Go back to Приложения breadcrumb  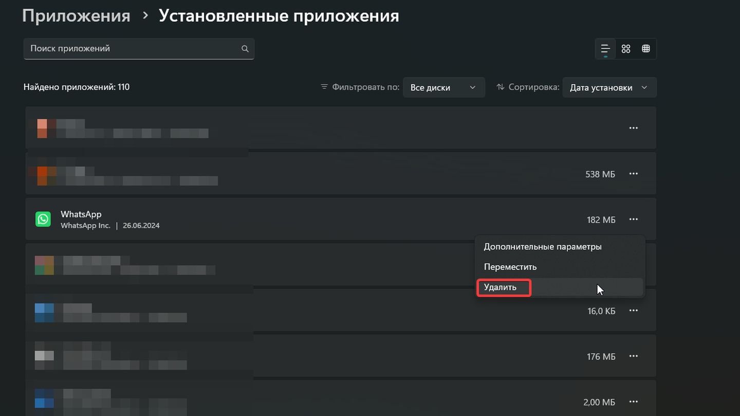(x=76, y=16)
